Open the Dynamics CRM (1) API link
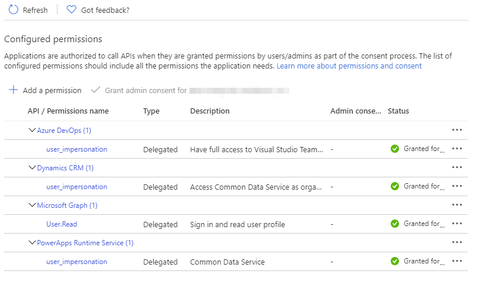 [x=65, y=168]
